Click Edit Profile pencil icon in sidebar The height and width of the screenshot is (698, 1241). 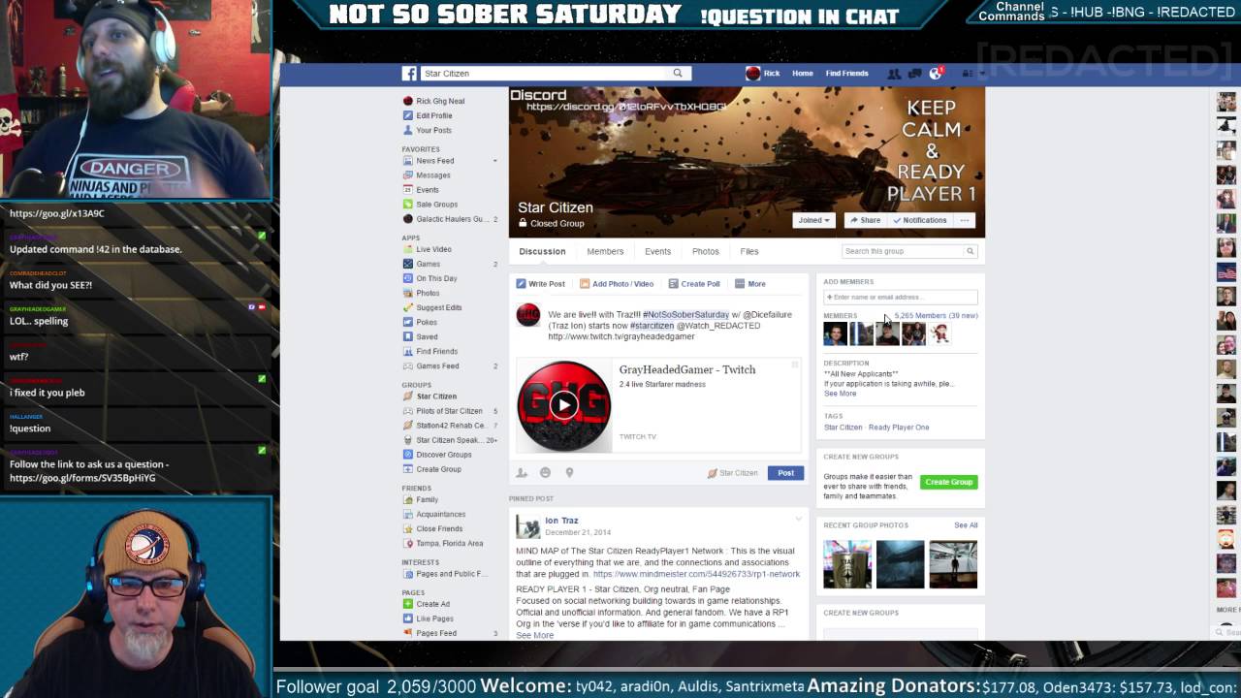[408, 115]
